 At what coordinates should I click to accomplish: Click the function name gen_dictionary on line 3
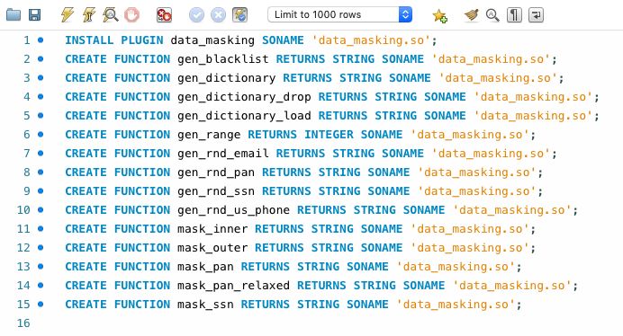pos(227,78)
